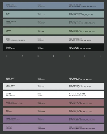
Task: Click the CMYK values of Dark Grey Primary
Action: click(80, 79)
